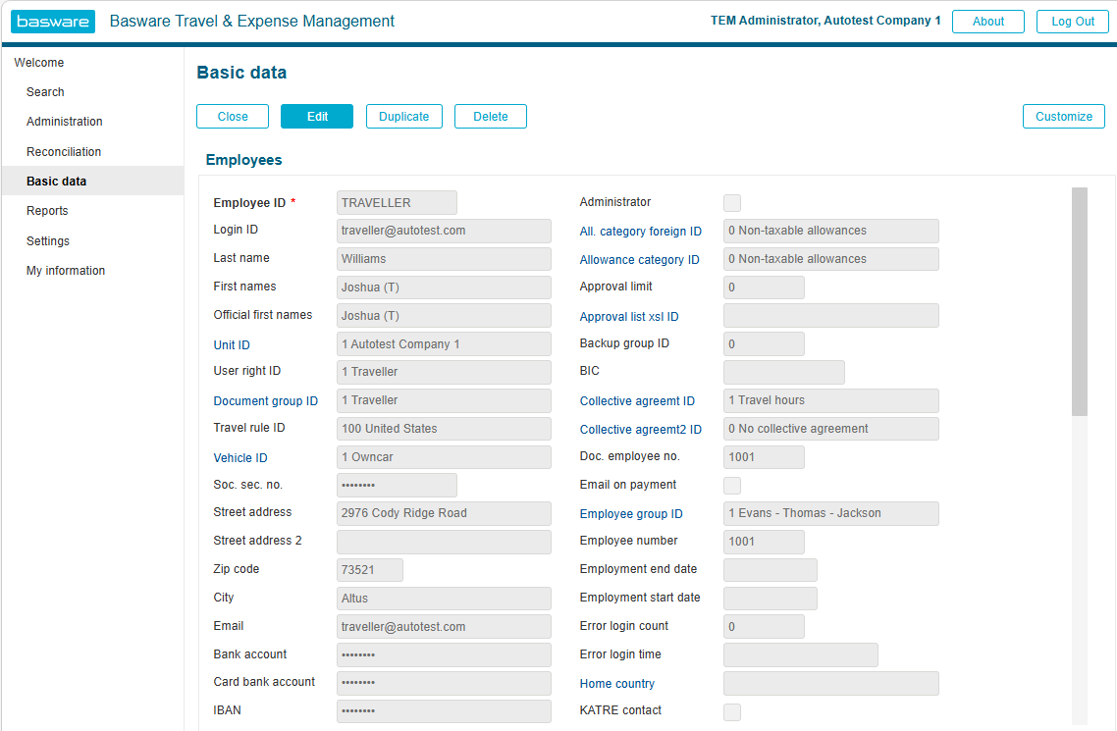Click the Vehicle ID field 1 Owncar
The width and height of the screenshot is (1117, 731).
click(444, 457)
